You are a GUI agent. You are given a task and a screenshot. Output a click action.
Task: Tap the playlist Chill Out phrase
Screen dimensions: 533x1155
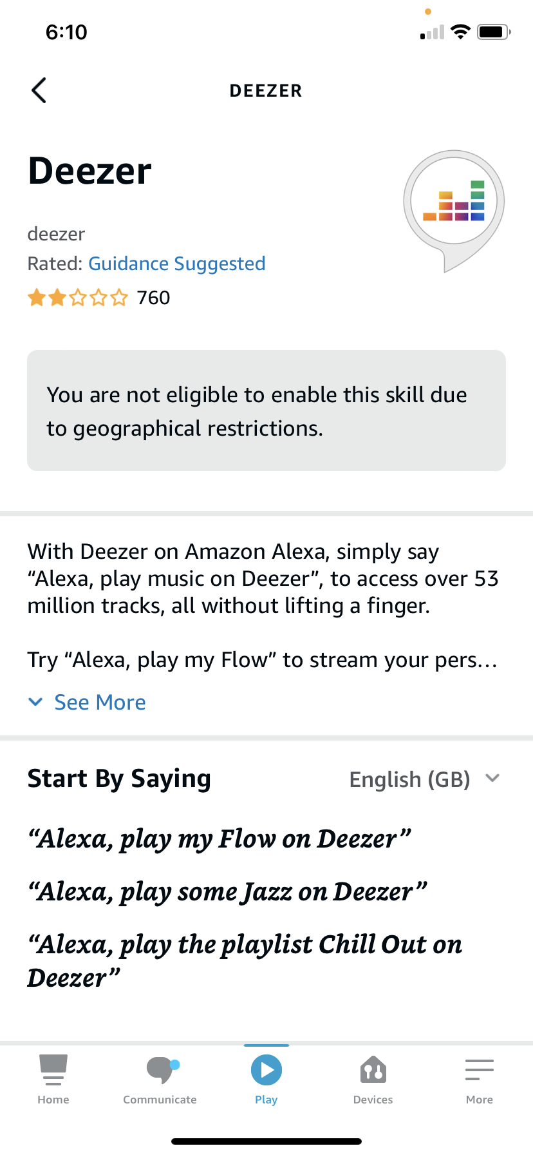coord(245,960)
